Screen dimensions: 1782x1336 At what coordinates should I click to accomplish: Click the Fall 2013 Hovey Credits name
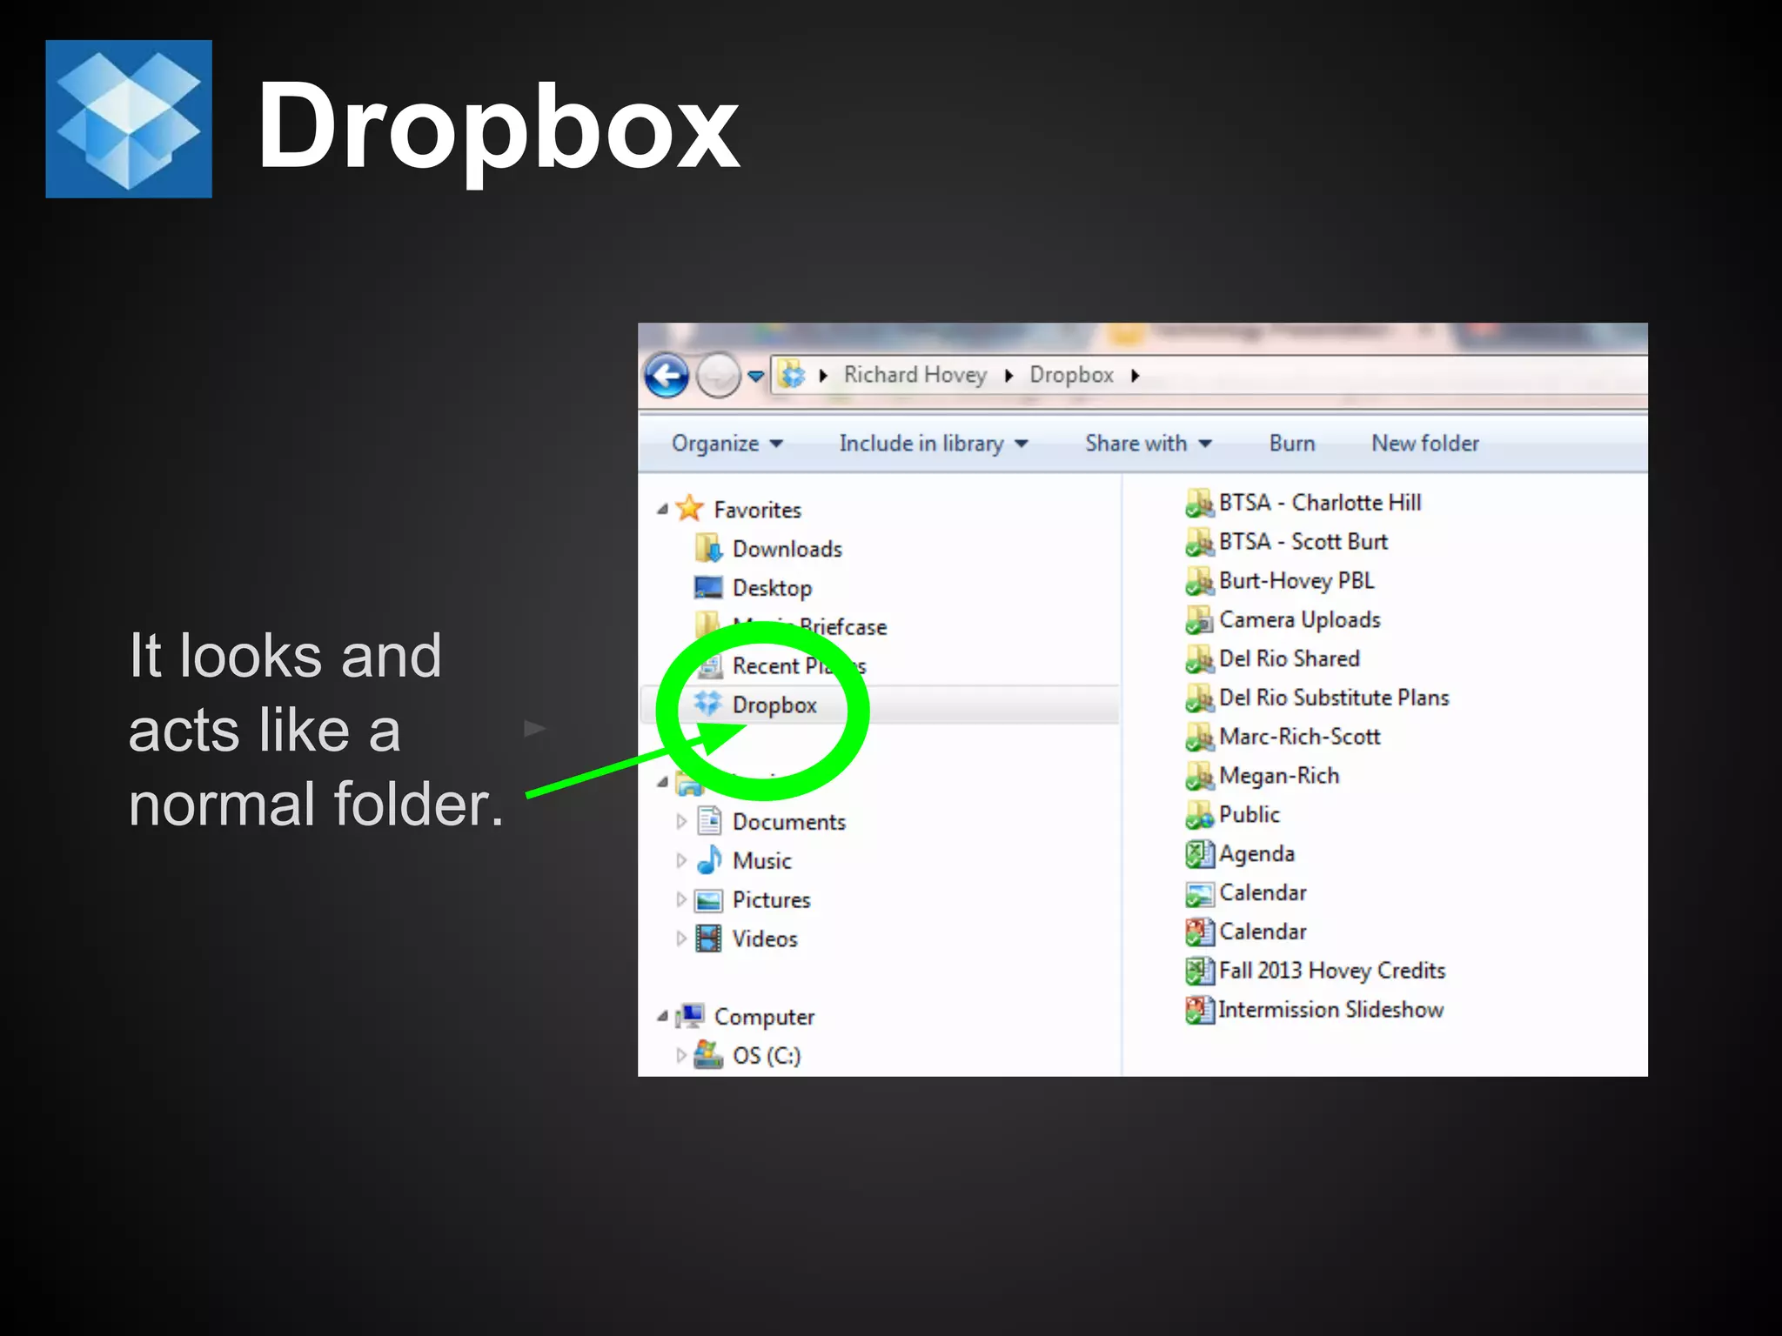click(x=1332, y=971)
